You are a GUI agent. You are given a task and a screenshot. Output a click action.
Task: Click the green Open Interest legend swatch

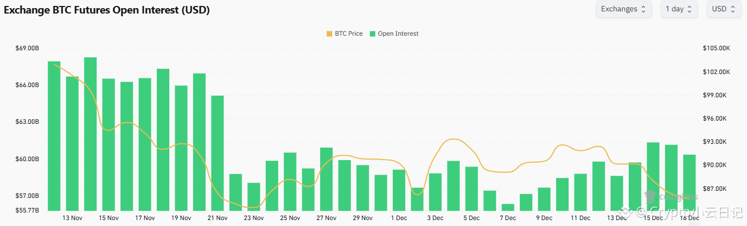373,34
